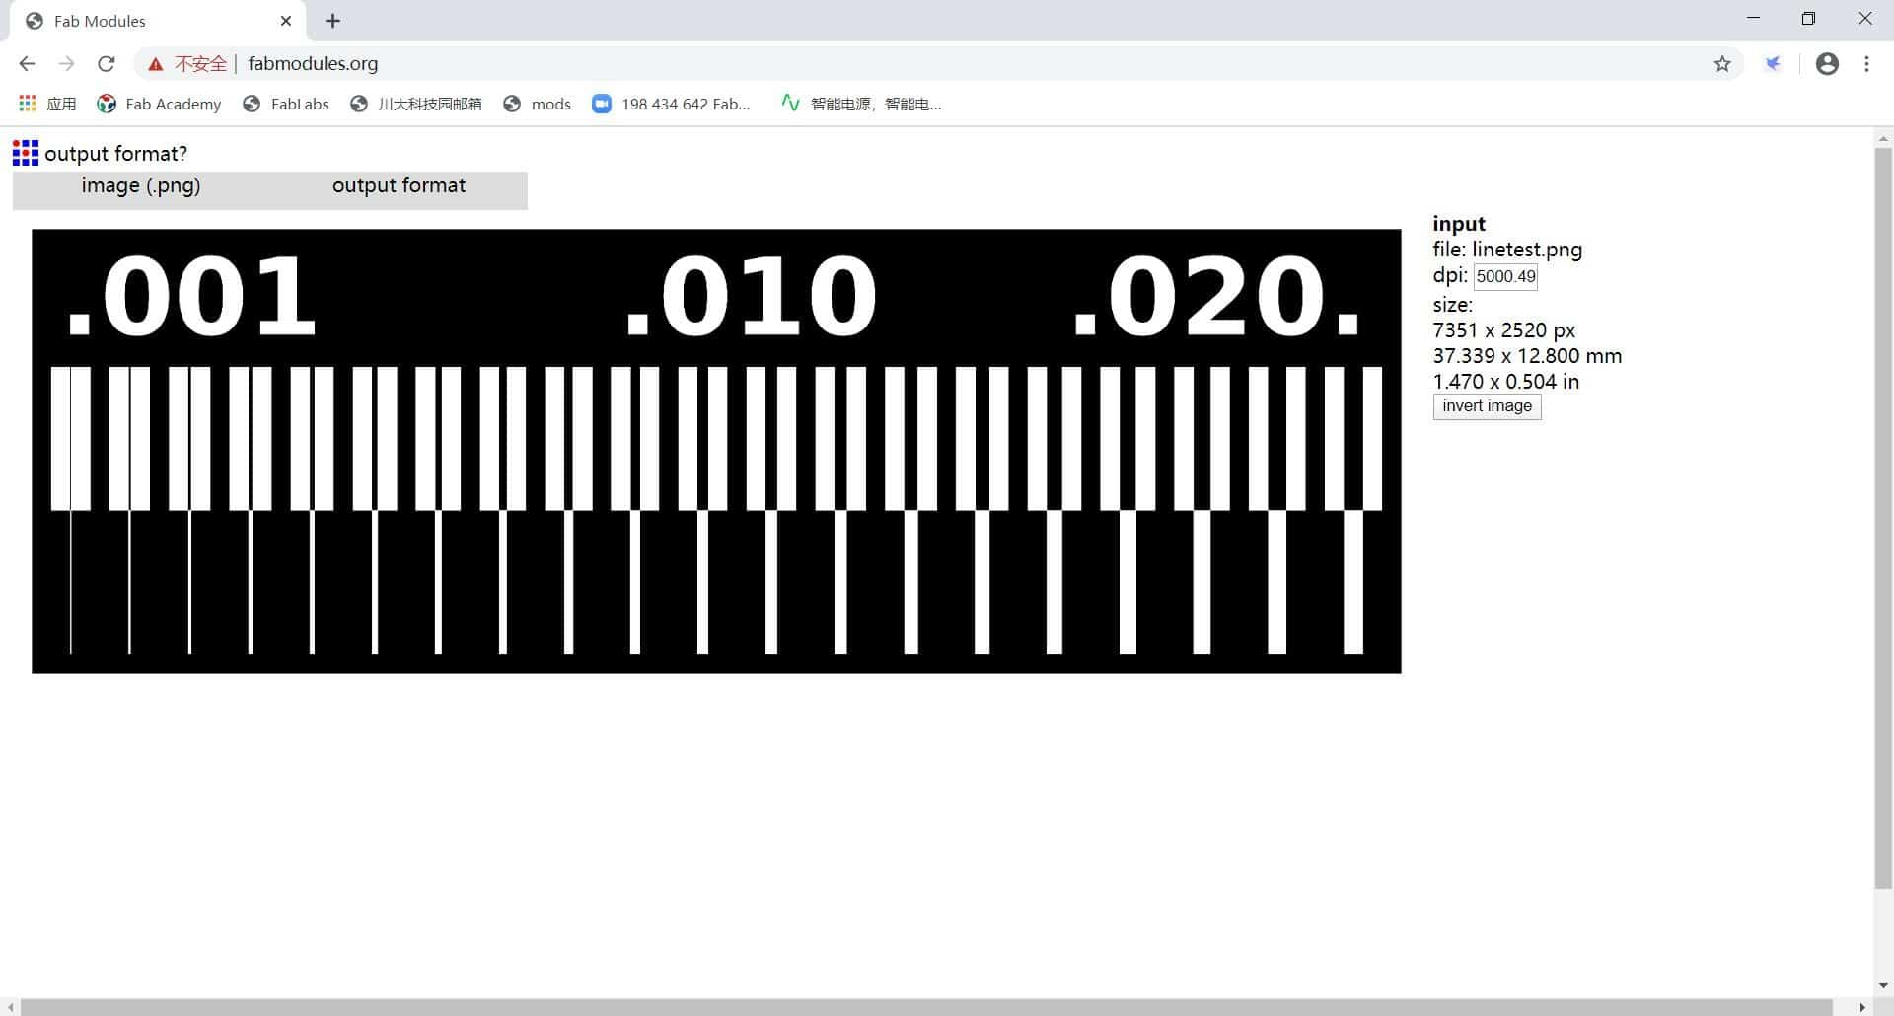Viewport: 1894px width, 1016px height.
Task: Edit the dpi value field
Action: [1505, 277]
